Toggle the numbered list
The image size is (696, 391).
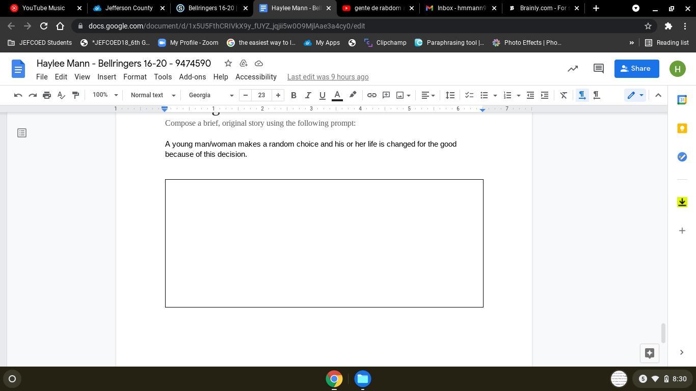(x=507, y=95)
